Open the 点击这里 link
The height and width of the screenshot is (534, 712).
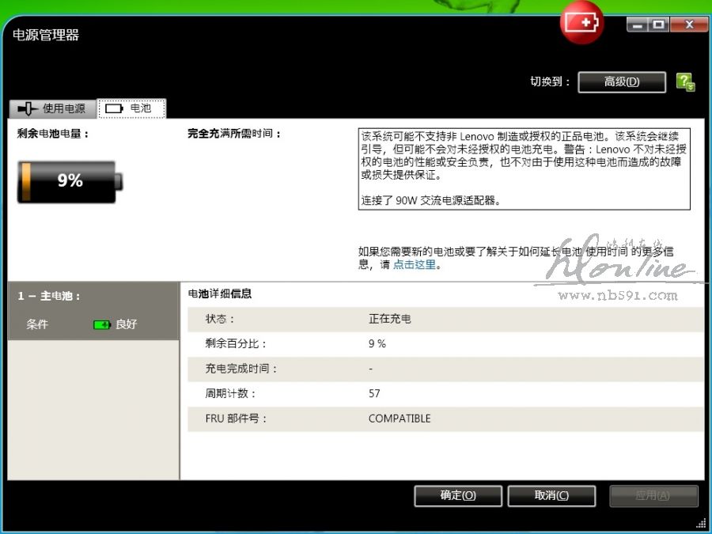[x=414, y=265]
